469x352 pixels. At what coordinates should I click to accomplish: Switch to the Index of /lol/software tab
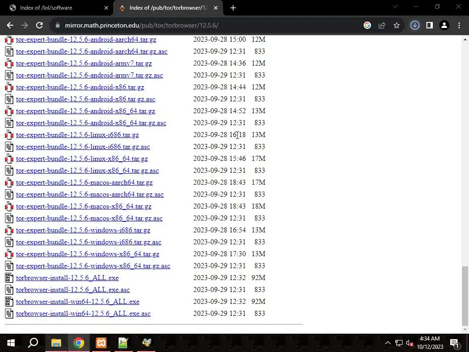pyautogui.click(x=57, y=8)
